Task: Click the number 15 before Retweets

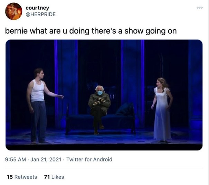Action: (10, 177)
